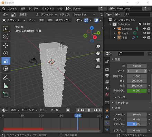Select the Select Box tool
The height and width of the screenshot is (137, 152).
coord(6,29)
